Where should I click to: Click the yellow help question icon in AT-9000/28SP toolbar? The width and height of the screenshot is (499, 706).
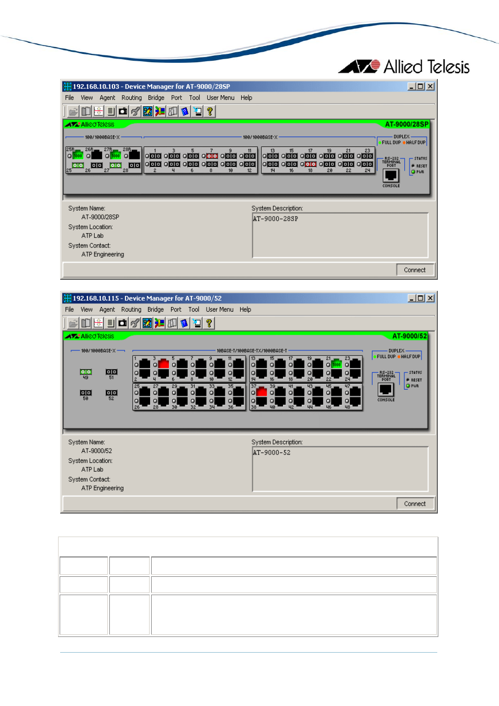click(210, 111)
